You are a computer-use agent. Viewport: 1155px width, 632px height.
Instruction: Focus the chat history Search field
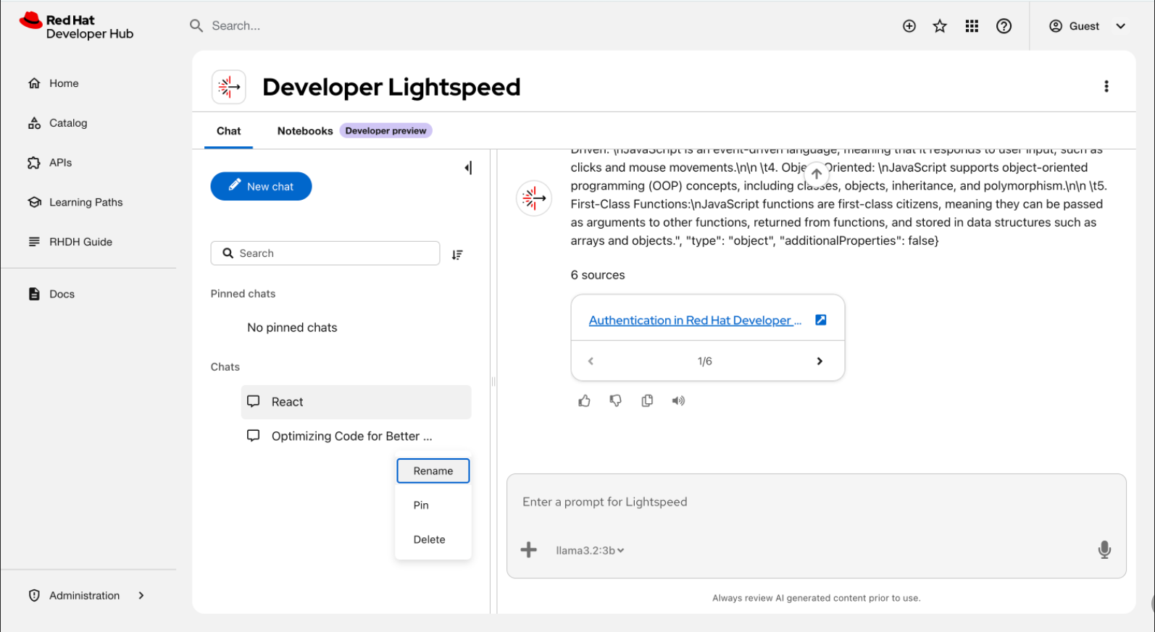pyautogui.click(x=325, y=253)
